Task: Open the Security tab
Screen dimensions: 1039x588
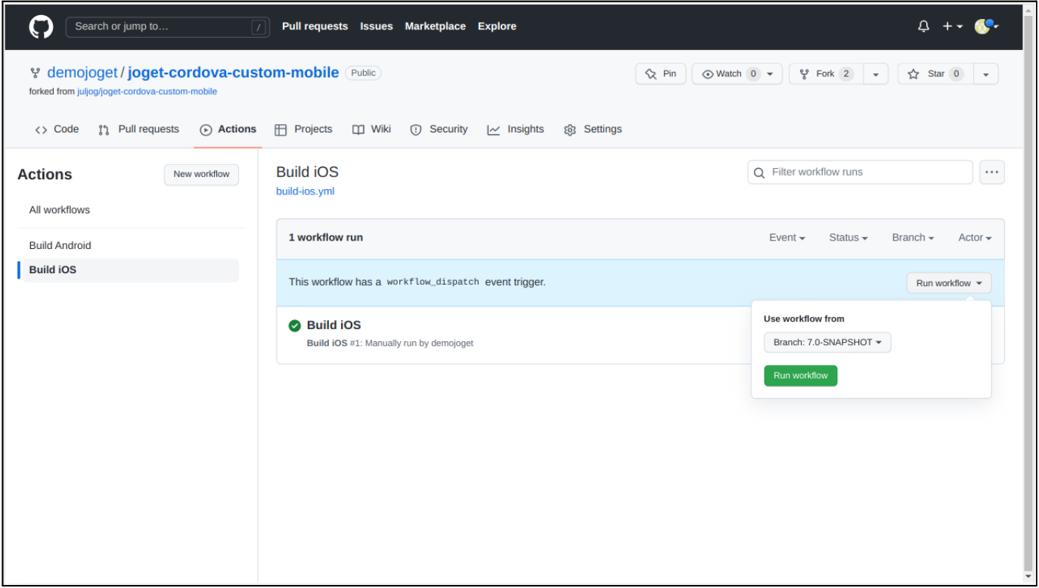Action: (x=439, y=129)
